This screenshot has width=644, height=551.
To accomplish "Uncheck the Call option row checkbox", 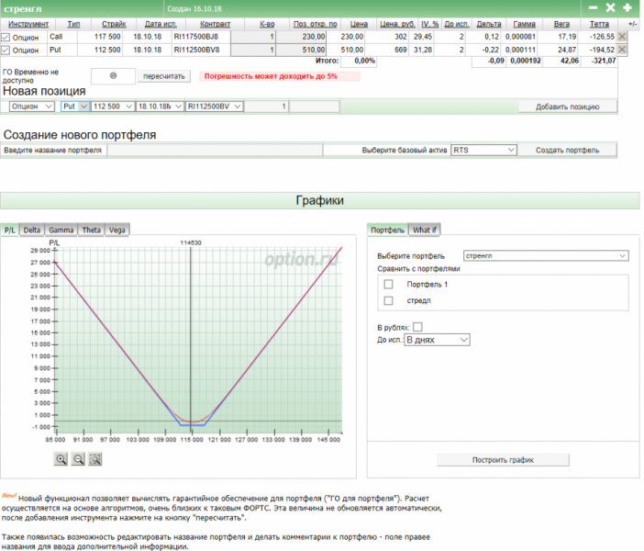I will click(6, 38).
